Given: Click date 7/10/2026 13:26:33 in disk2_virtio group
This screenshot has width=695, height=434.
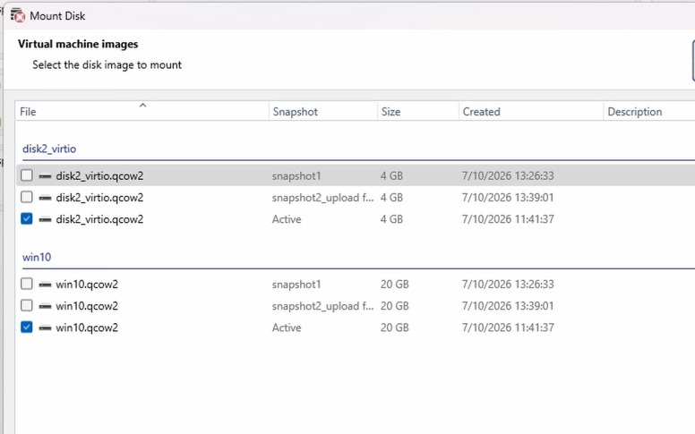Looking at the screenshot, I should click(x=508, y=175).
